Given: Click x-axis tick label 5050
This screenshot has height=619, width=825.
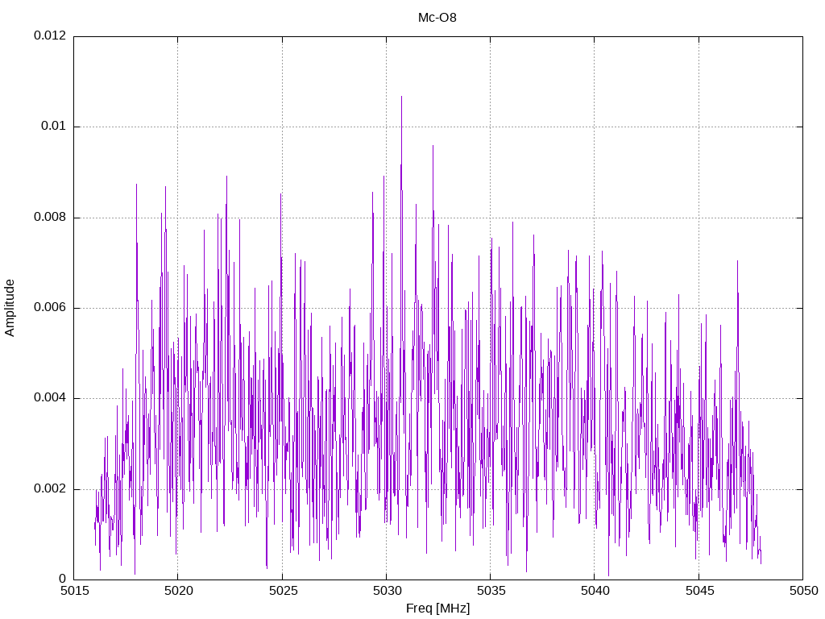Looking at the screenshot, I should point(803,591).
